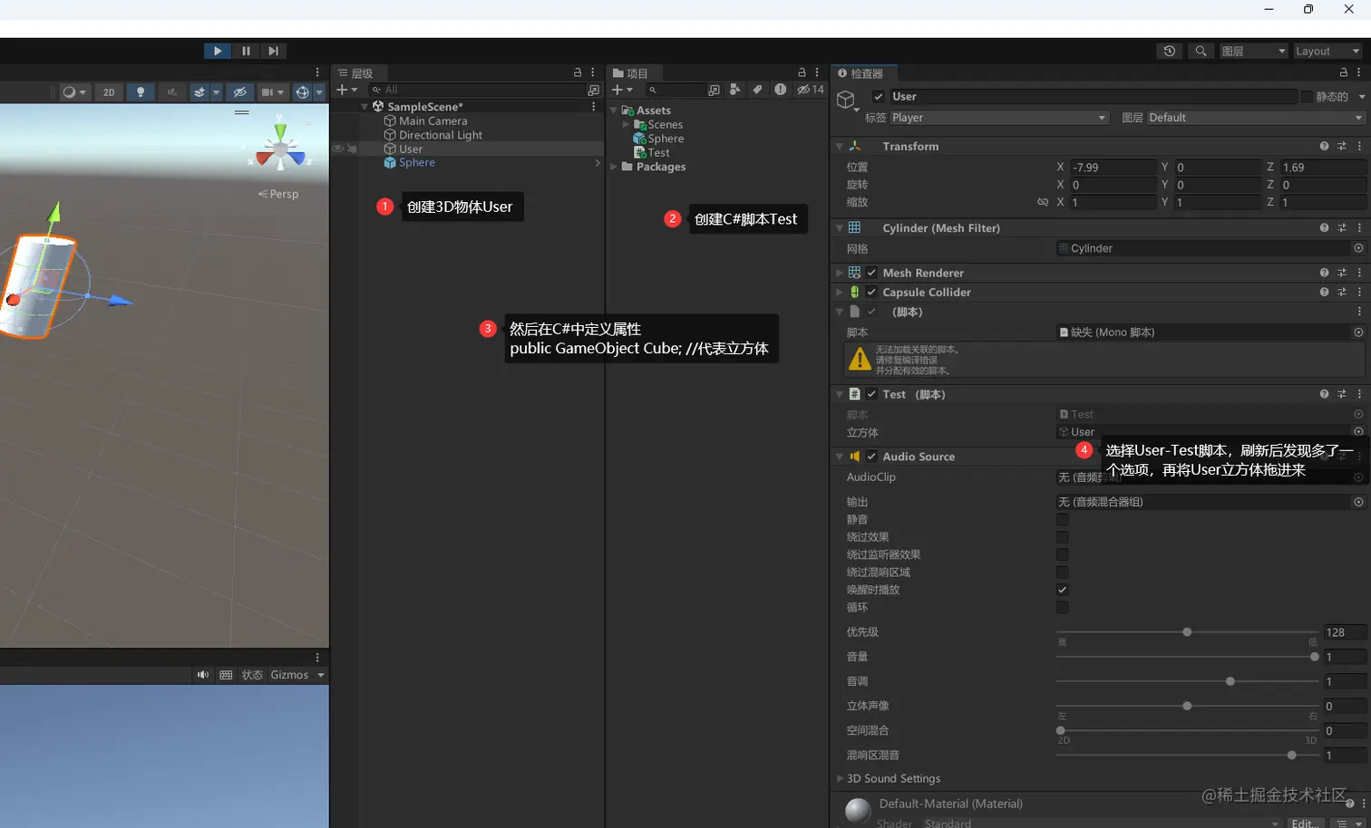Uncheck the 唤醒时播放 play-on-awake checkbox
1371x828 pixels.
pyautogui.click(x=1063, y=590)
